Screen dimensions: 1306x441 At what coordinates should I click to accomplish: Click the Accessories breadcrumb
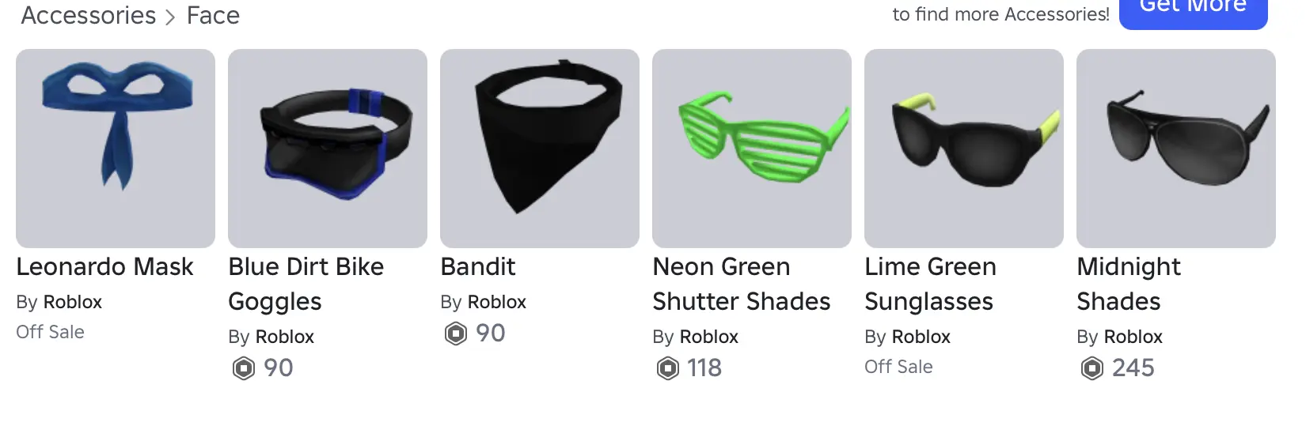pos(89,15)
